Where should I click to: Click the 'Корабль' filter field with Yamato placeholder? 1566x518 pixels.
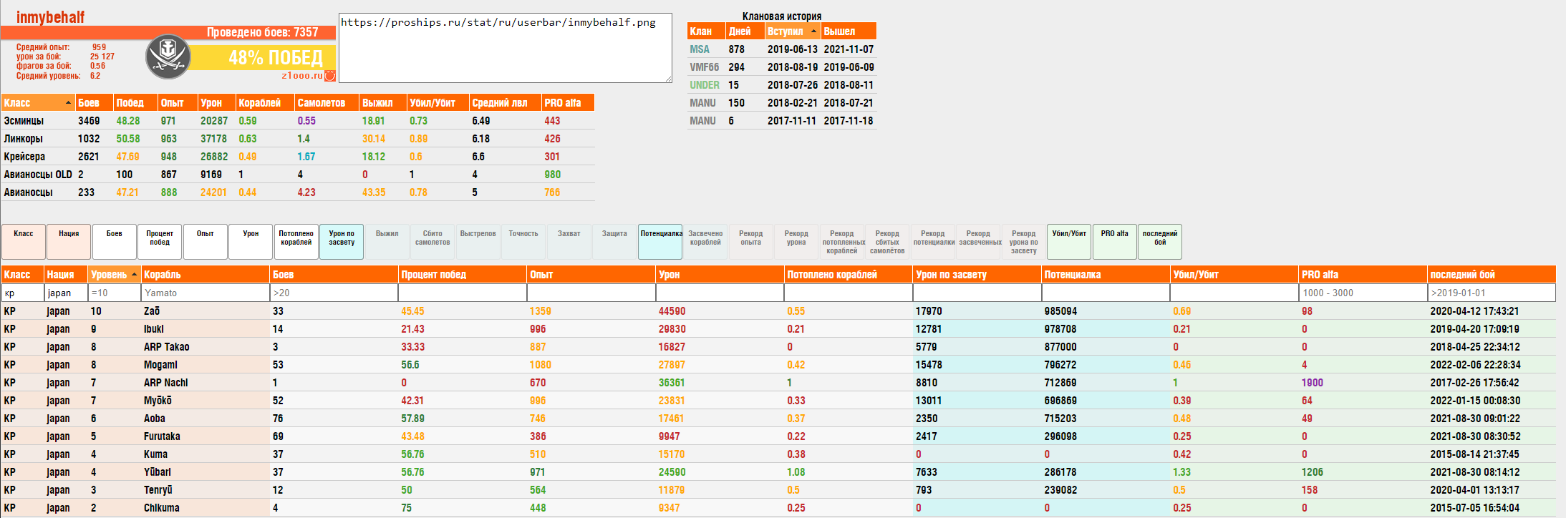[205, 293]
